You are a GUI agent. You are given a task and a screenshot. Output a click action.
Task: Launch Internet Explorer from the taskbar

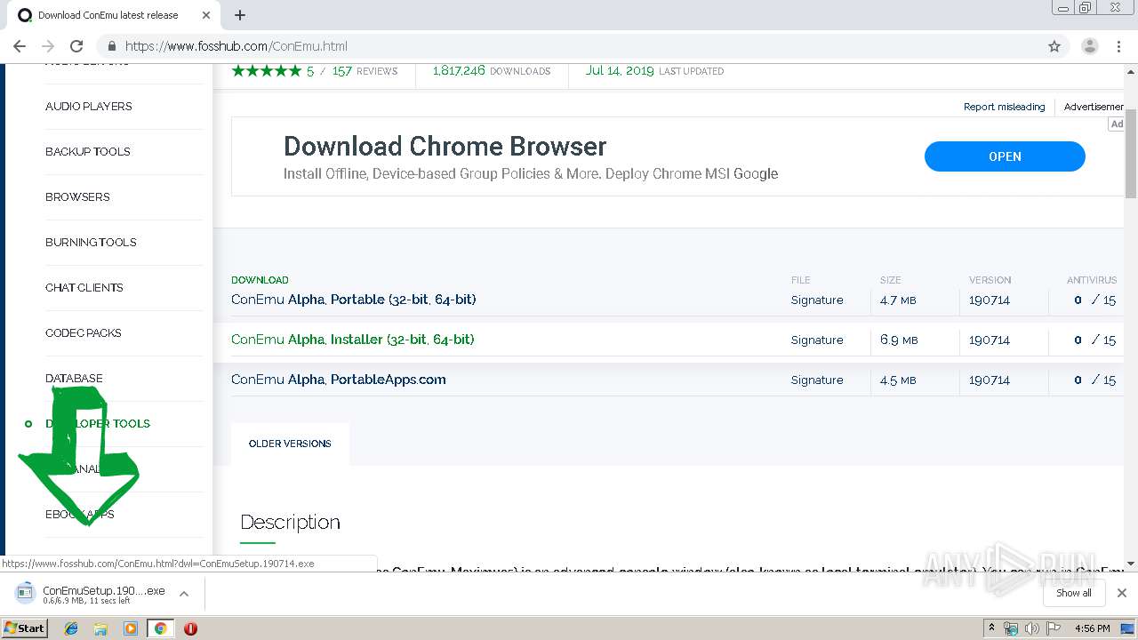pyautogui.click(x=71, y=628)
